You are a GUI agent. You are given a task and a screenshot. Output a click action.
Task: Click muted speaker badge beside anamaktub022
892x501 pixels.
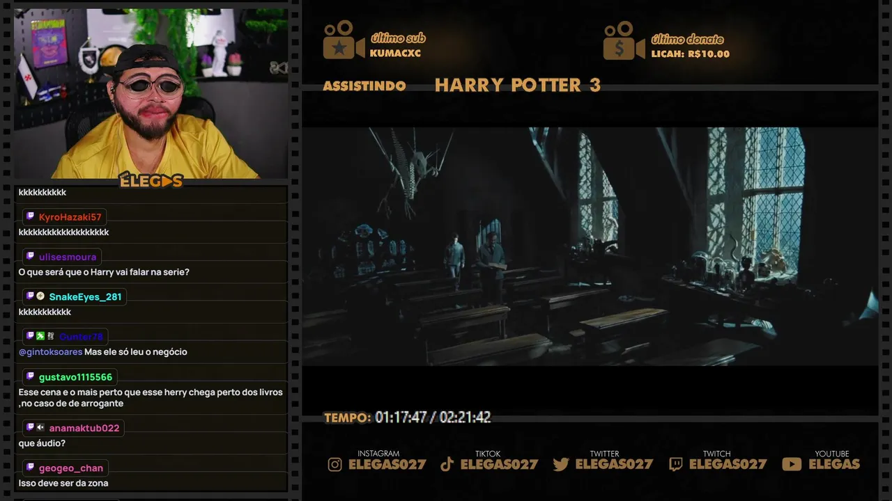[40, 427]
